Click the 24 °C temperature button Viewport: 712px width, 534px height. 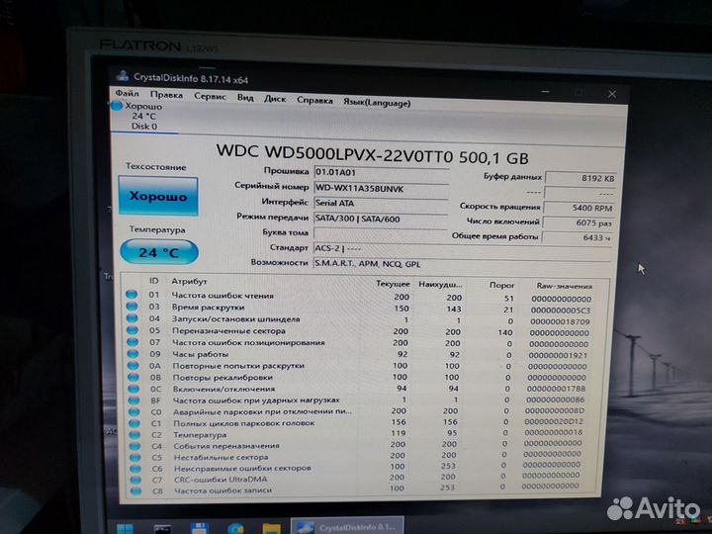pos(159,252)
